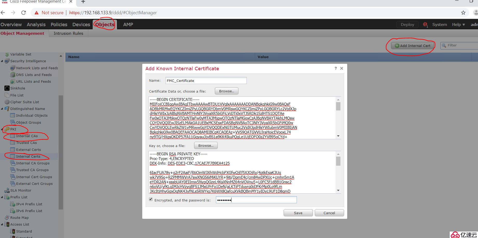The image size is (478, 238).
Task: Close the Add Known Internal Certificate dialog
Action: point(342,68)
